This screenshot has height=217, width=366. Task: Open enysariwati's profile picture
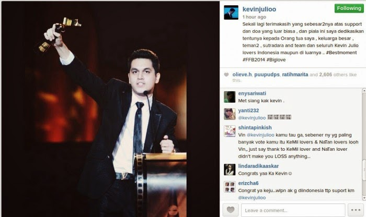click(x=230, y=97)
